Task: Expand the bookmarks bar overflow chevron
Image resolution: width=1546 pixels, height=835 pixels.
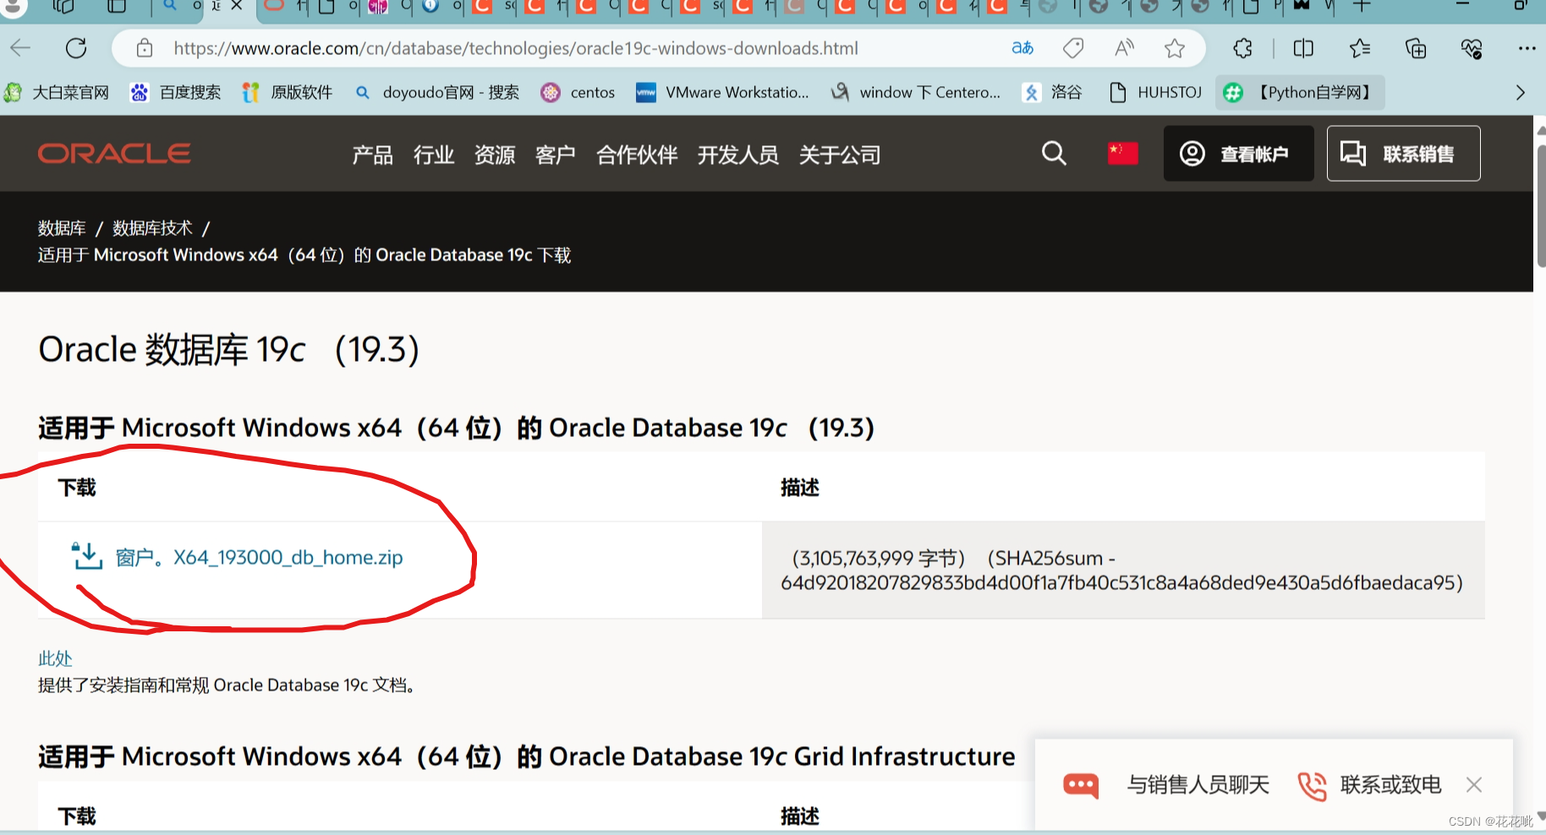Action: point(1521,92)
